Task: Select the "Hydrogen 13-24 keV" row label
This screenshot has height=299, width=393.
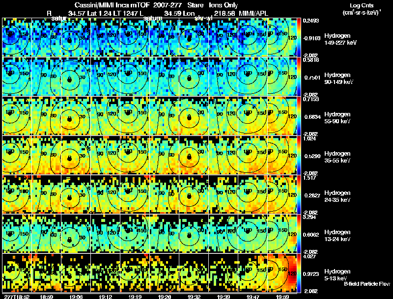Action: (337, 236)
